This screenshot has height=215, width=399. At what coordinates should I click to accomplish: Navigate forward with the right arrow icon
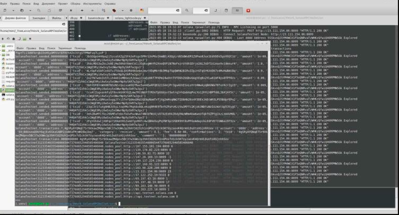(92, 11)
